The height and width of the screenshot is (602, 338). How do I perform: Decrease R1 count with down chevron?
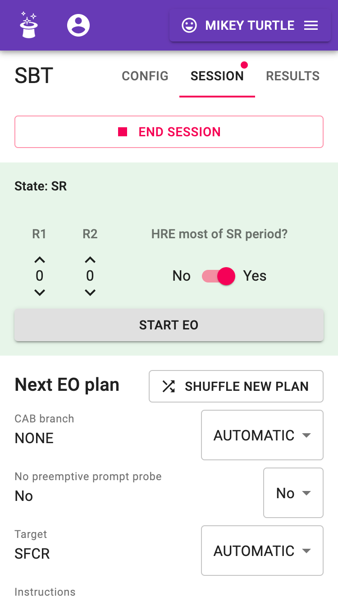tap(40, 292)
